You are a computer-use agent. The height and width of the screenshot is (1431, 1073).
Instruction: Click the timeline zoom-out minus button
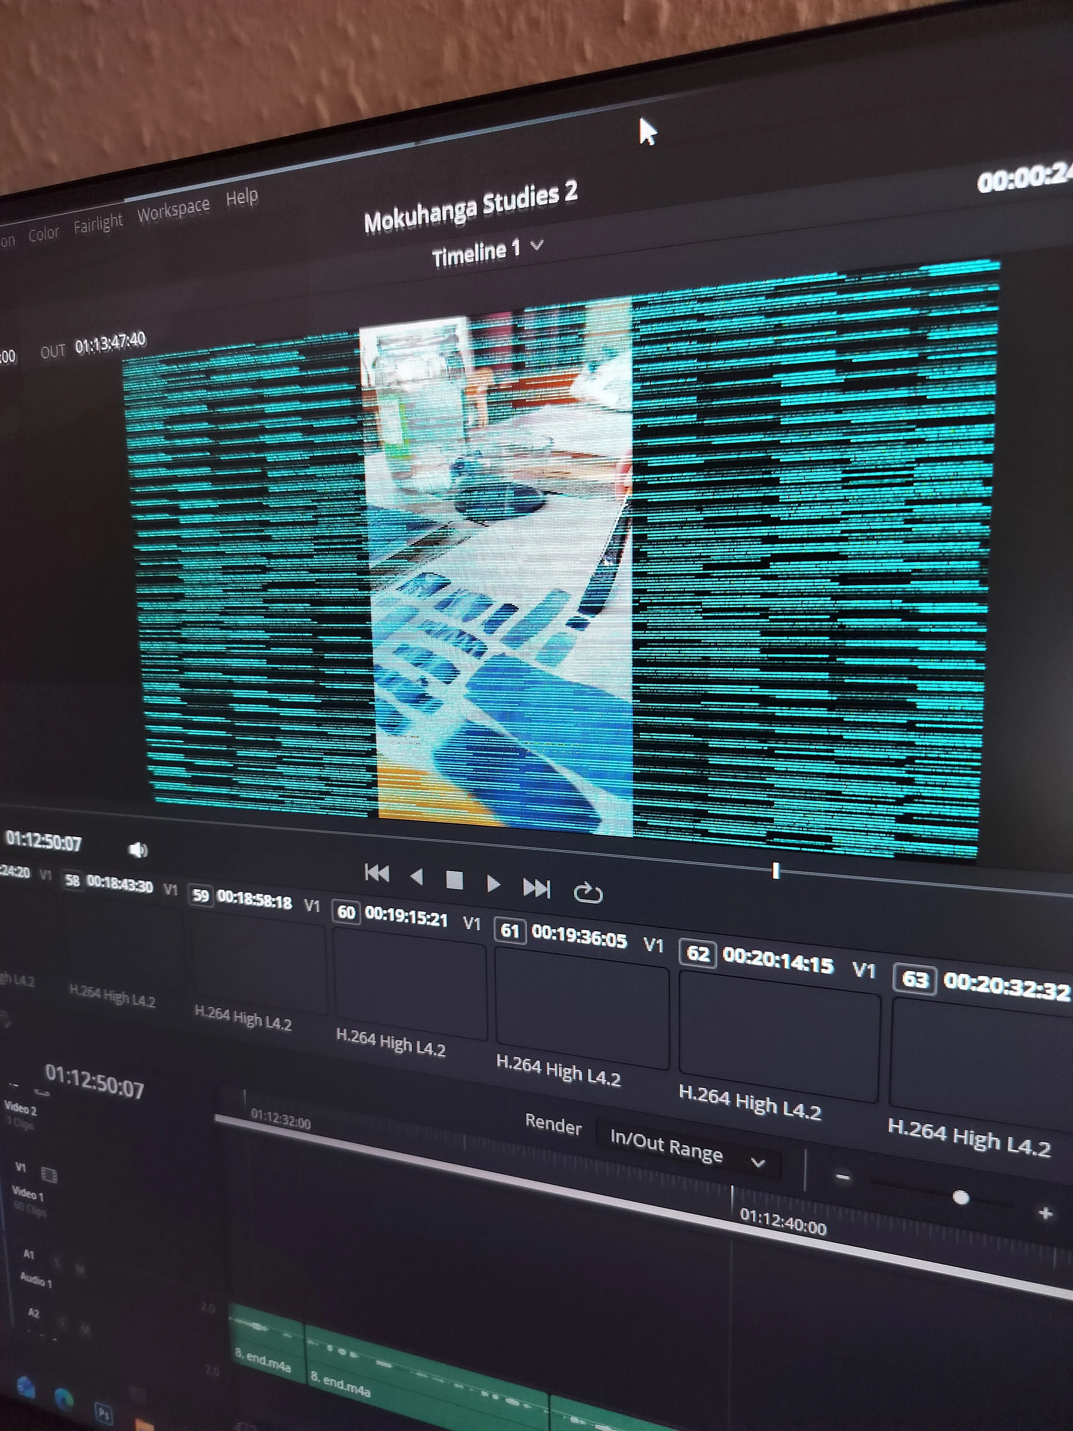click(x=842, y=1176)
